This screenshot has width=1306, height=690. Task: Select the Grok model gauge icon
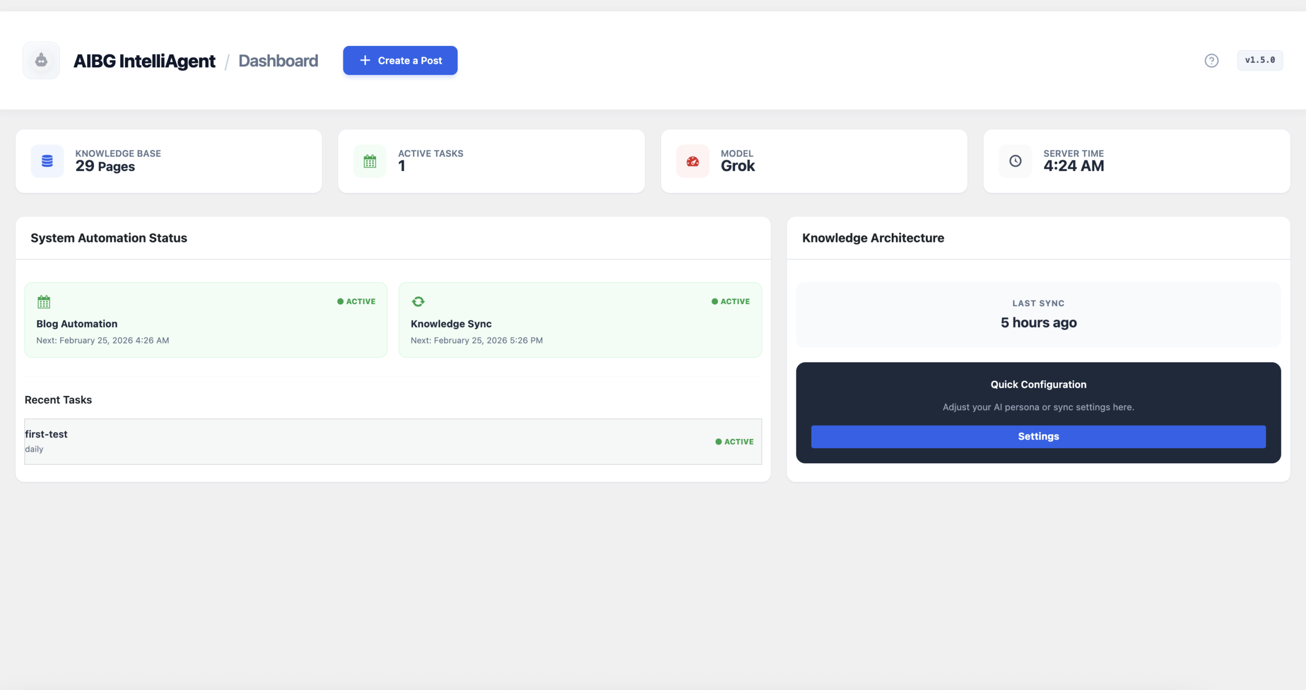point(692,161)
